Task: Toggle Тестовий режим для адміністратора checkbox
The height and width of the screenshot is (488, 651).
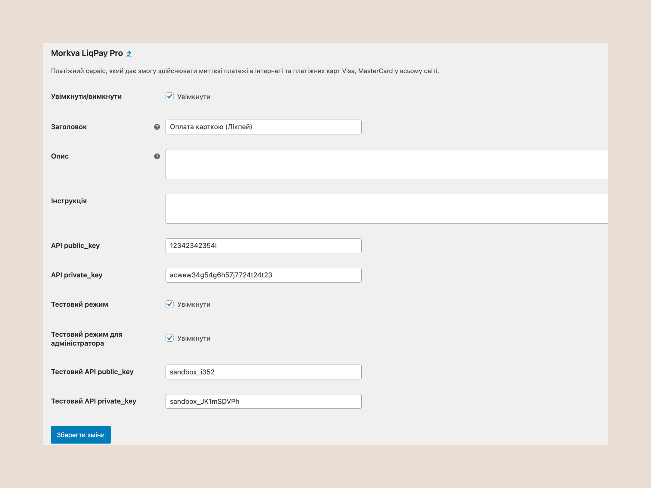Action: (170, 338)
